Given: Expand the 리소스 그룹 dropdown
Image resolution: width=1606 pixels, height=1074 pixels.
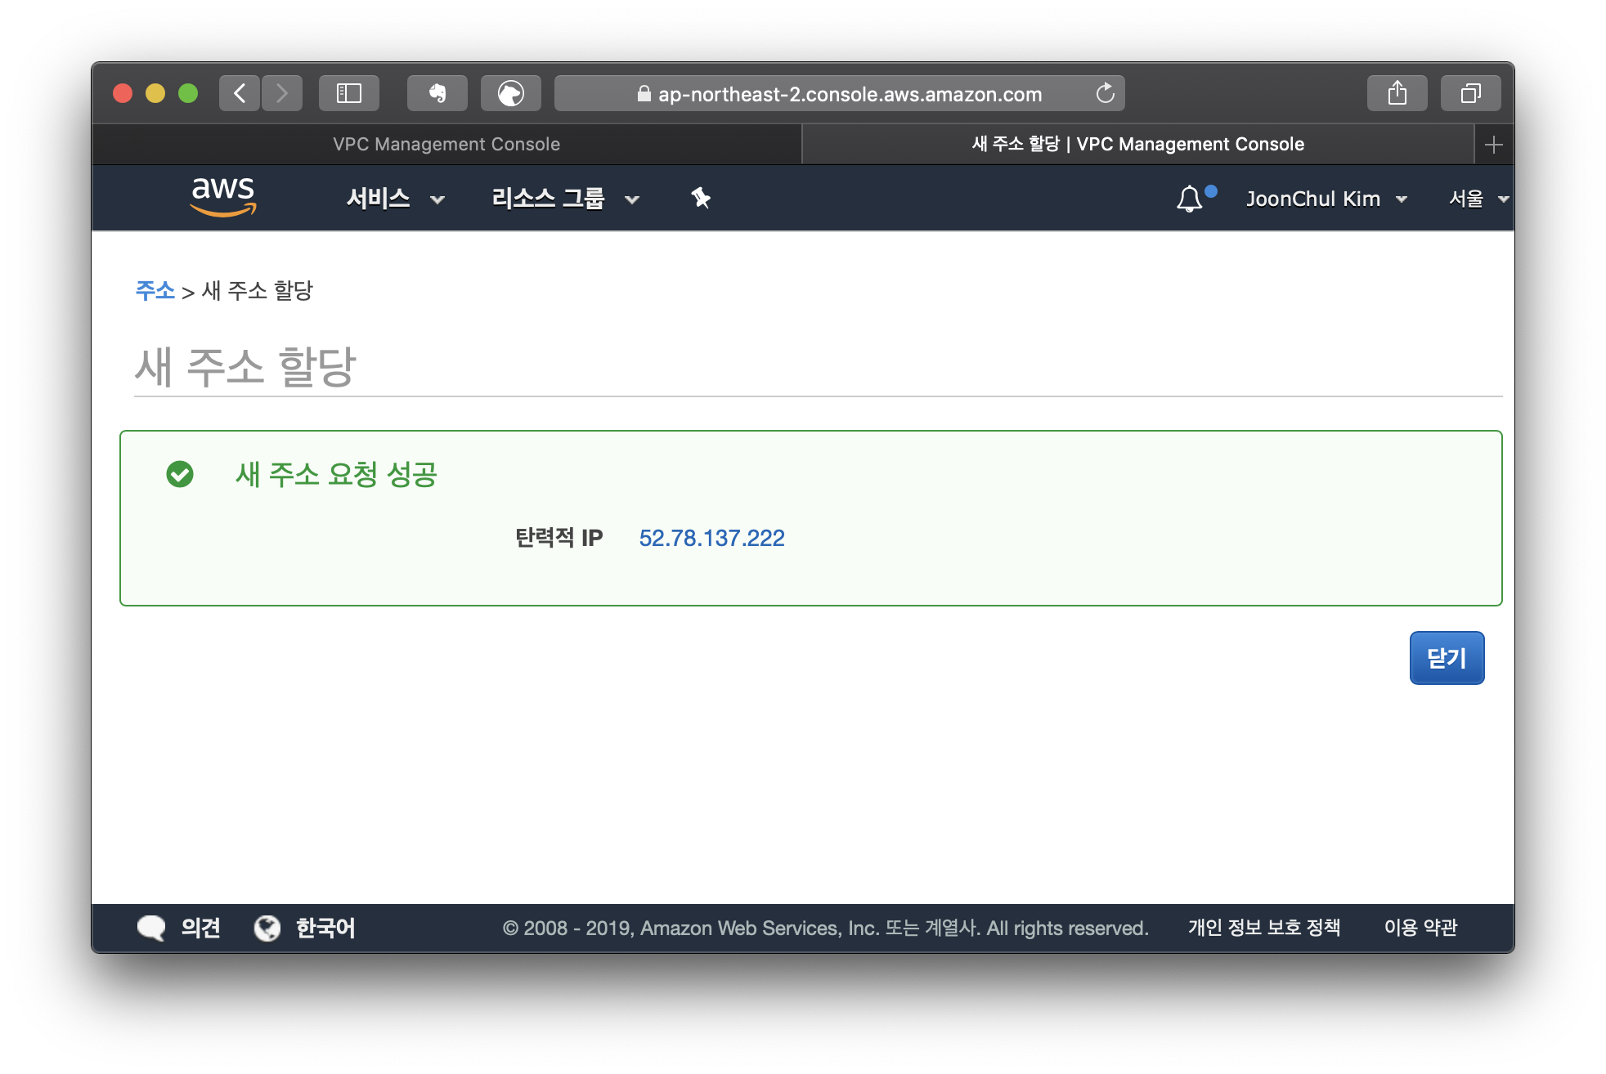Looking at the screenshot, I should coord(564,199).
